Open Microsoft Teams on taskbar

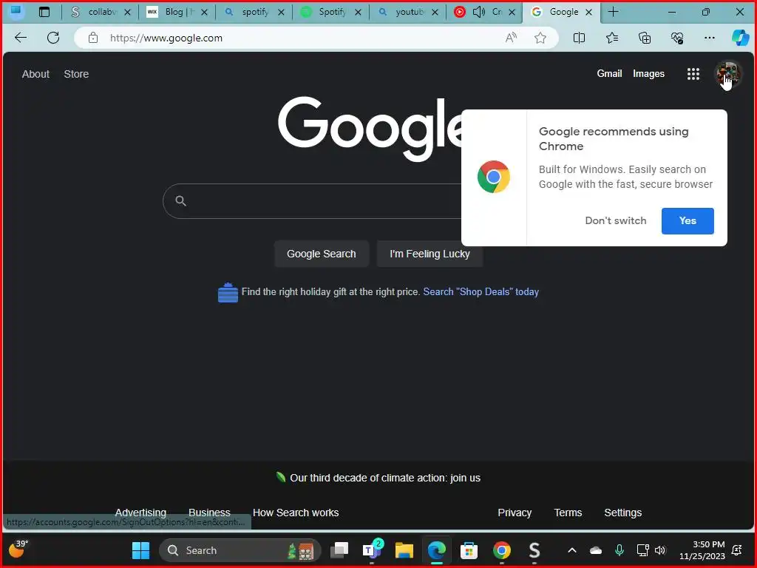tap(373, 550)
